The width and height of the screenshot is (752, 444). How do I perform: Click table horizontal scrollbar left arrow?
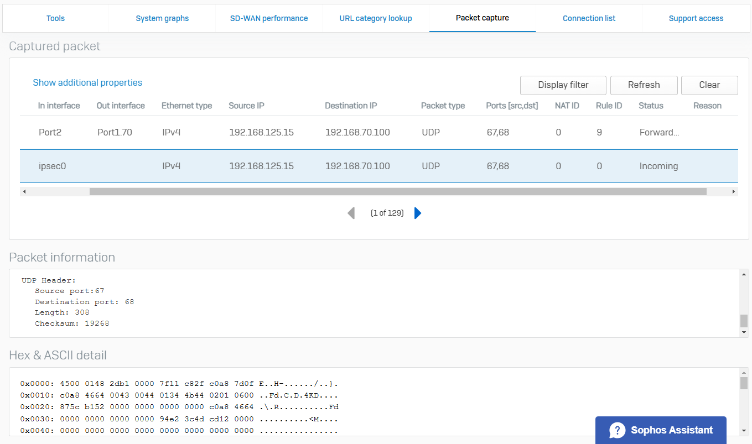[24, 192]
